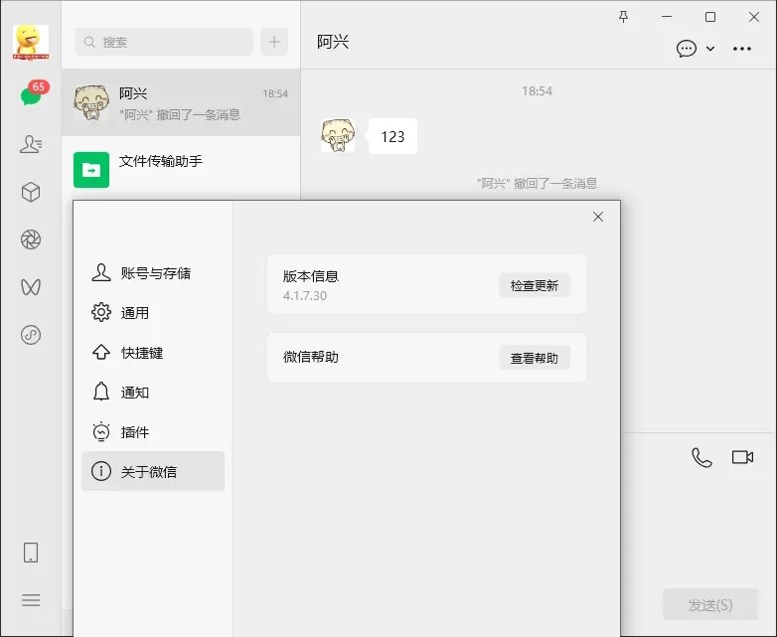Click 阿兴's avatar in the conversation
Image resolution: width=777 pixels, height=637 pixels.
pos(338,135)
